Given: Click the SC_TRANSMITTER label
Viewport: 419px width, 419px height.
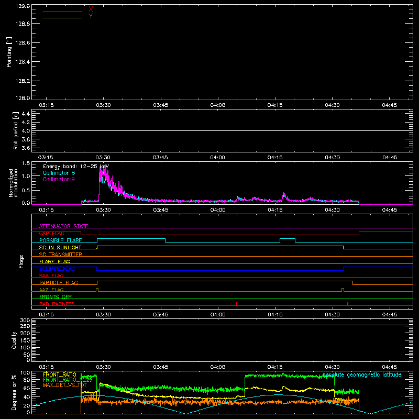Looking at the screenshot, I should point(61,255).
